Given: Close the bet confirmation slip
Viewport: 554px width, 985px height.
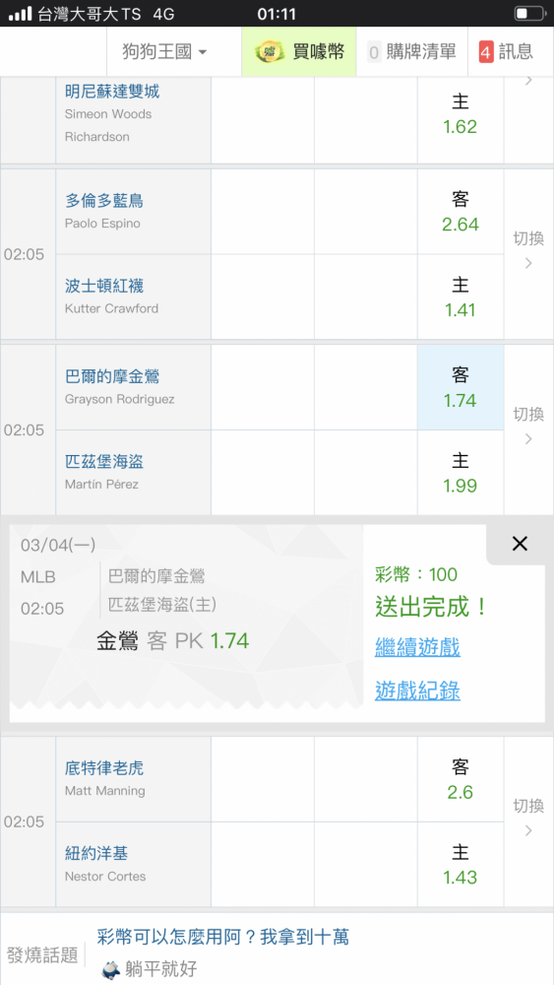Looking at the screenshot, I should [x=520, y=544].
